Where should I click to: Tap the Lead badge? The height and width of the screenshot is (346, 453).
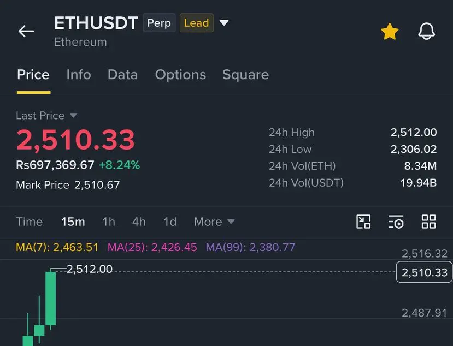click(x=197, y=23)
